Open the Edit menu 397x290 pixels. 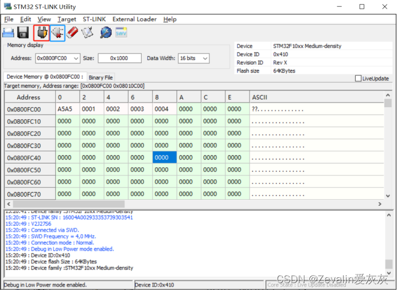(x=26, y=19)
